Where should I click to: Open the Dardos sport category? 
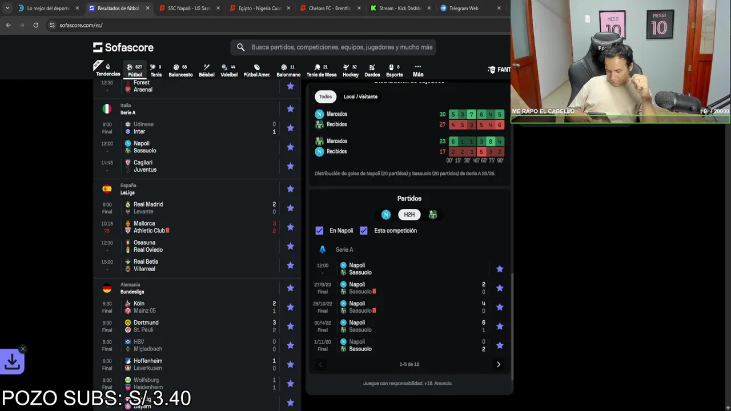point(372,70)
